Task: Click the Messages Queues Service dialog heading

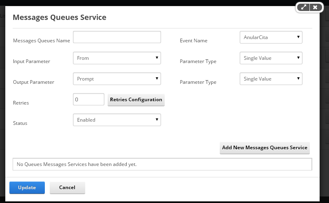Action: tap(60, 17)
